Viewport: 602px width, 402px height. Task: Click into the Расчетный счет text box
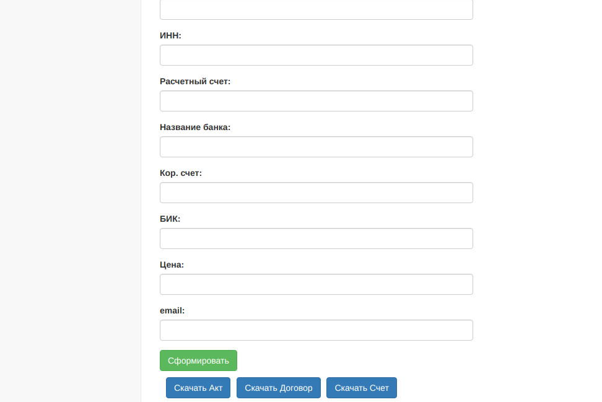(x=316, y=101)
